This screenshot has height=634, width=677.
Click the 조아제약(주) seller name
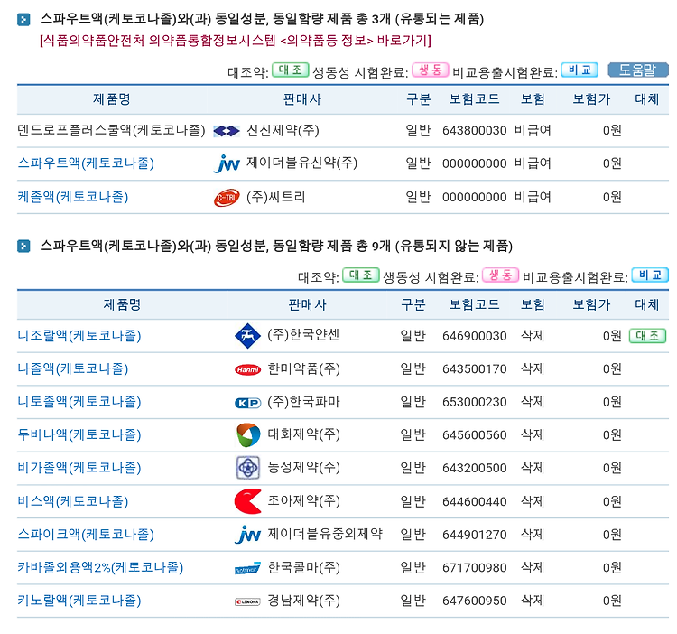click(304, 501)
